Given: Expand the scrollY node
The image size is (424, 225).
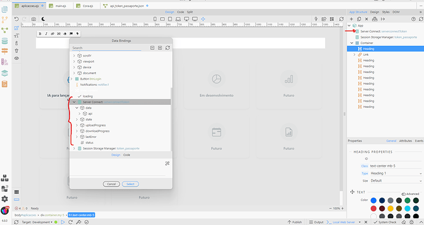Looking at the screenshot, I should pos(74,56).
